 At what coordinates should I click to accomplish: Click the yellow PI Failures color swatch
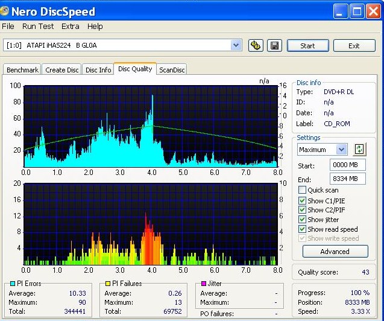(x=108, y=284)
